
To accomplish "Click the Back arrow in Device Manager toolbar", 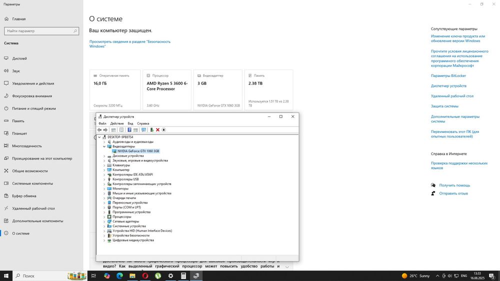I will tap(99, 130).
